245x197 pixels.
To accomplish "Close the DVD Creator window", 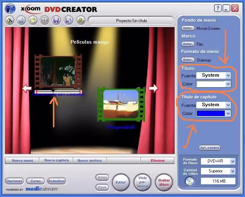I will pyautogui.click(x=235, y=8).
